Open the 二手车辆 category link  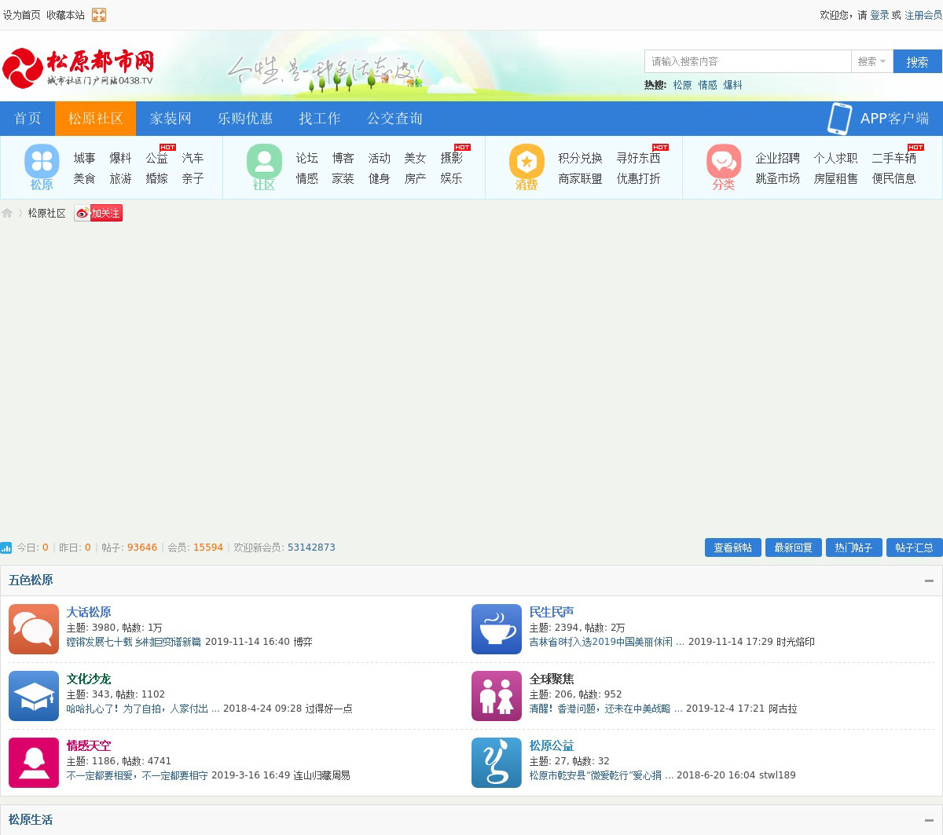(x=893, y=158)
